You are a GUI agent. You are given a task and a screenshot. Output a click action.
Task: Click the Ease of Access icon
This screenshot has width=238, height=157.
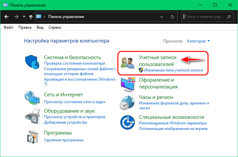pos(128,122)
